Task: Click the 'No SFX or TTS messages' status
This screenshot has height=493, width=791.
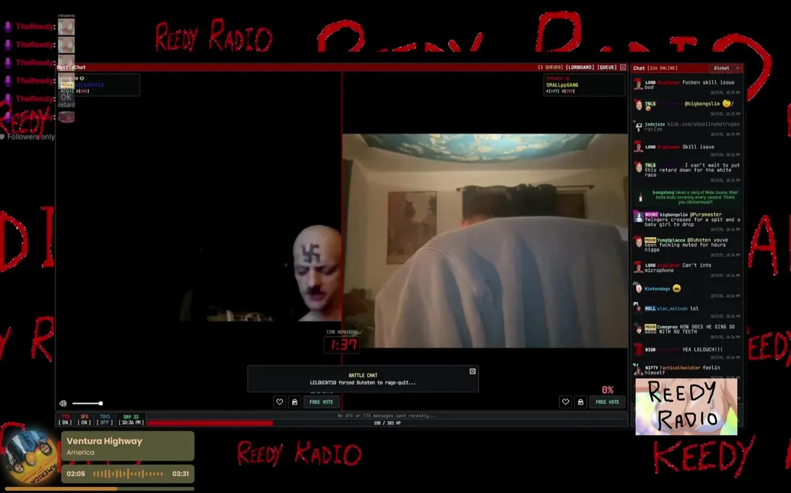Action: (387, 416)
